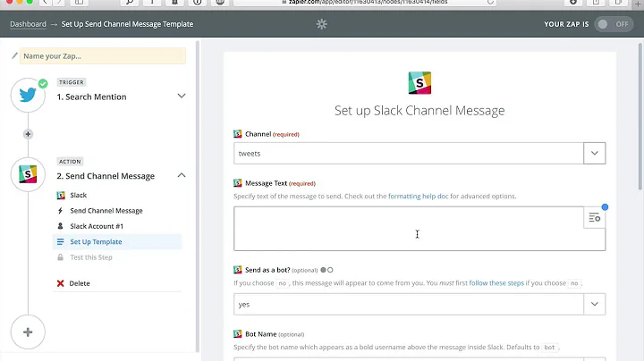The height and width of the screenshot is (361, 644).
Task: Click 'Message Text (required)' label
Action: (x=280, y=183)
